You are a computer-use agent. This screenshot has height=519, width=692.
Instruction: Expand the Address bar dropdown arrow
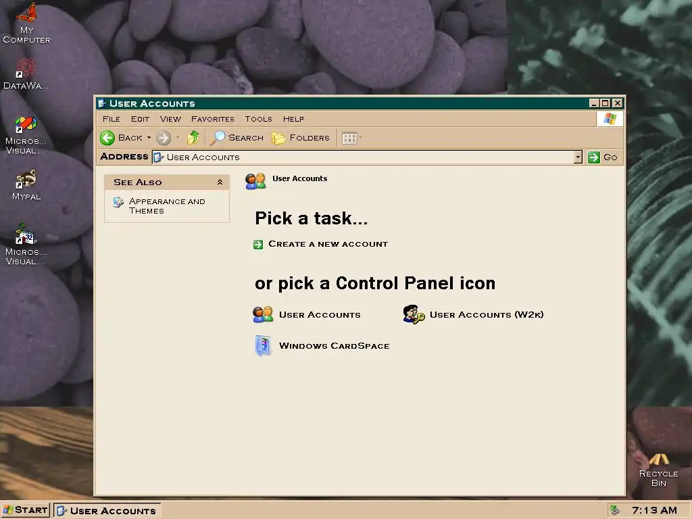click(x=578, y=157)
